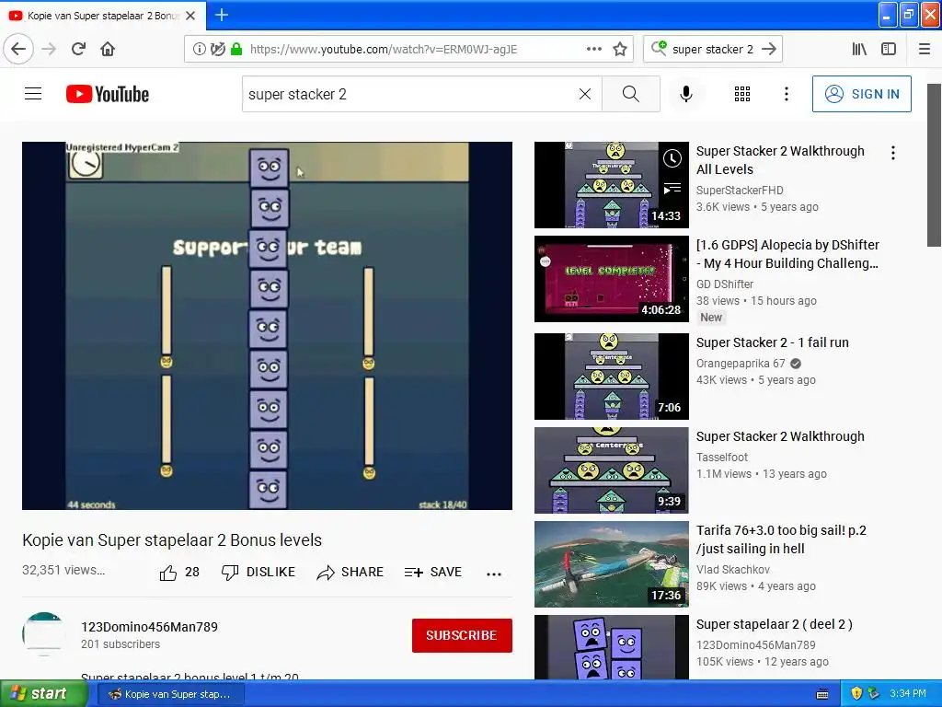Open the tracking protection shield icon

pos(217,50)
